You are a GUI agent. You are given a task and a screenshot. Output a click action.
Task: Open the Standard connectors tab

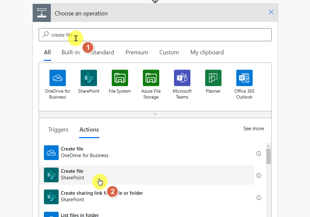point(103,52)
